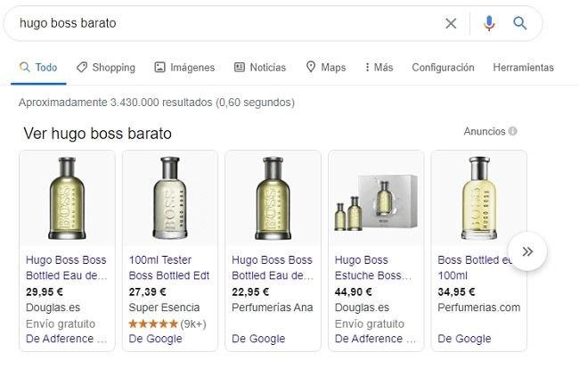Open the 29,95 € Boss Bottled product image

pos(67,198)
